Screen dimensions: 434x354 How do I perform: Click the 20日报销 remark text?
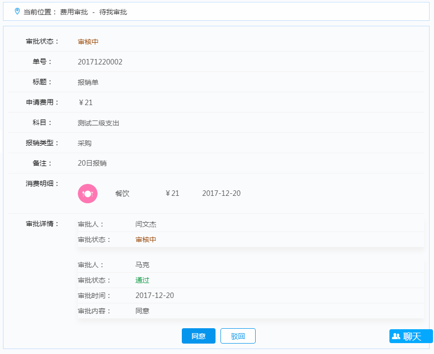(92, 163)
